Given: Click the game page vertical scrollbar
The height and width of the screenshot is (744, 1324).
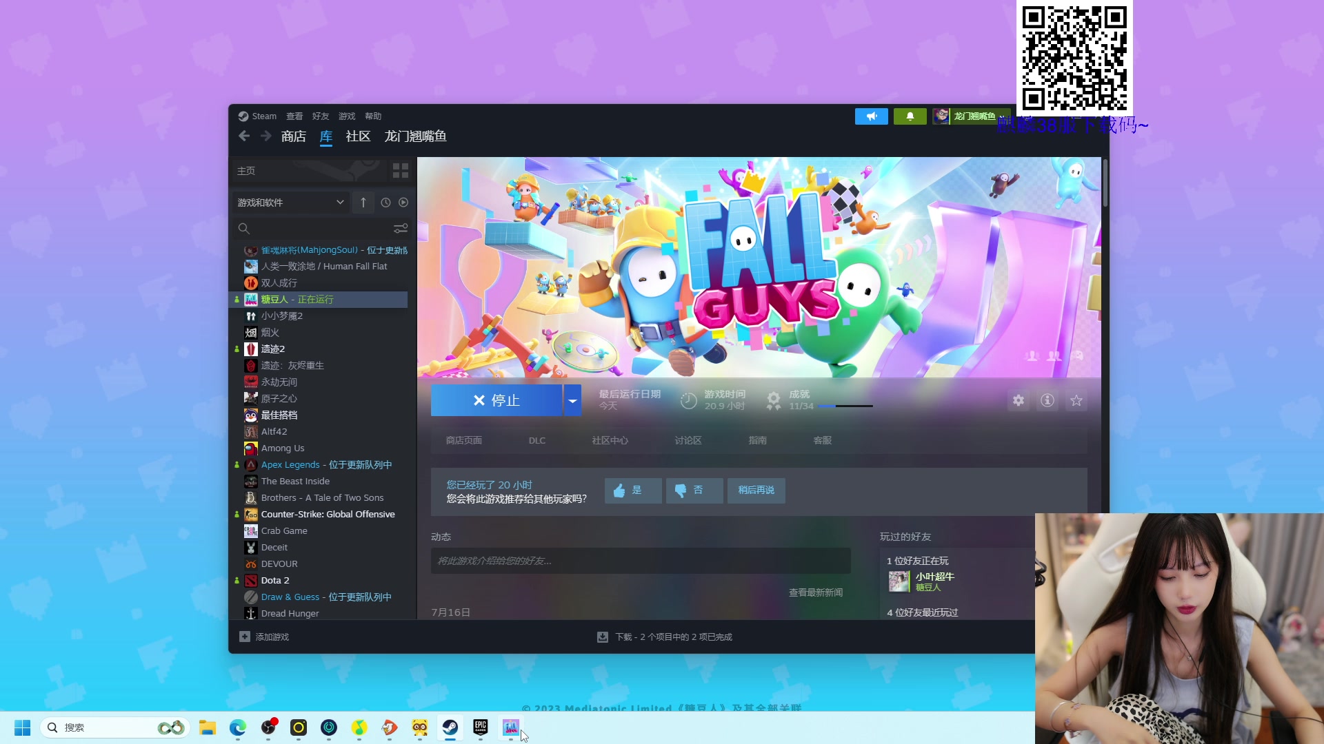Looking at the screenshot, I should tap(1105, 183).
